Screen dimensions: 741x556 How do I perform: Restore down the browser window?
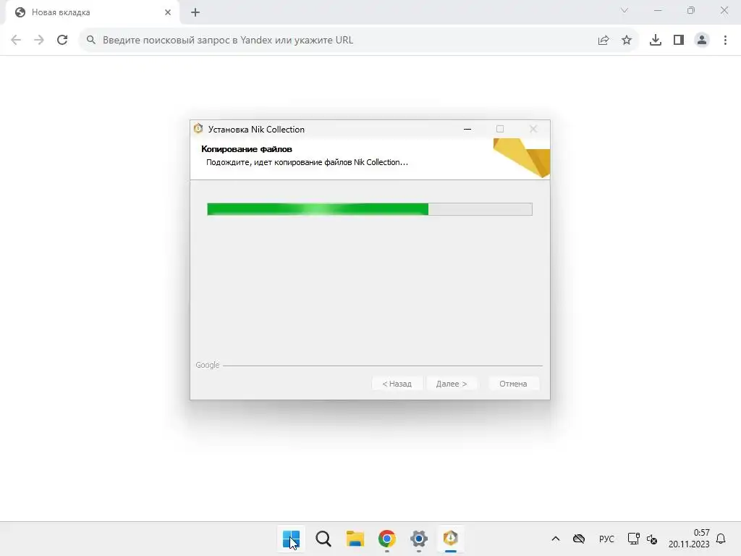click(691, 10)
